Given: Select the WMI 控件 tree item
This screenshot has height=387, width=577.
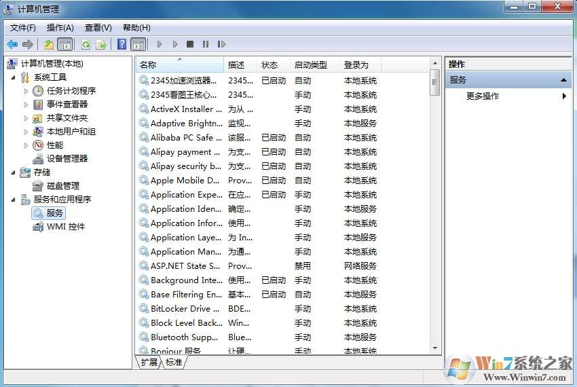Looking at the screenshot, I should 65,227.
